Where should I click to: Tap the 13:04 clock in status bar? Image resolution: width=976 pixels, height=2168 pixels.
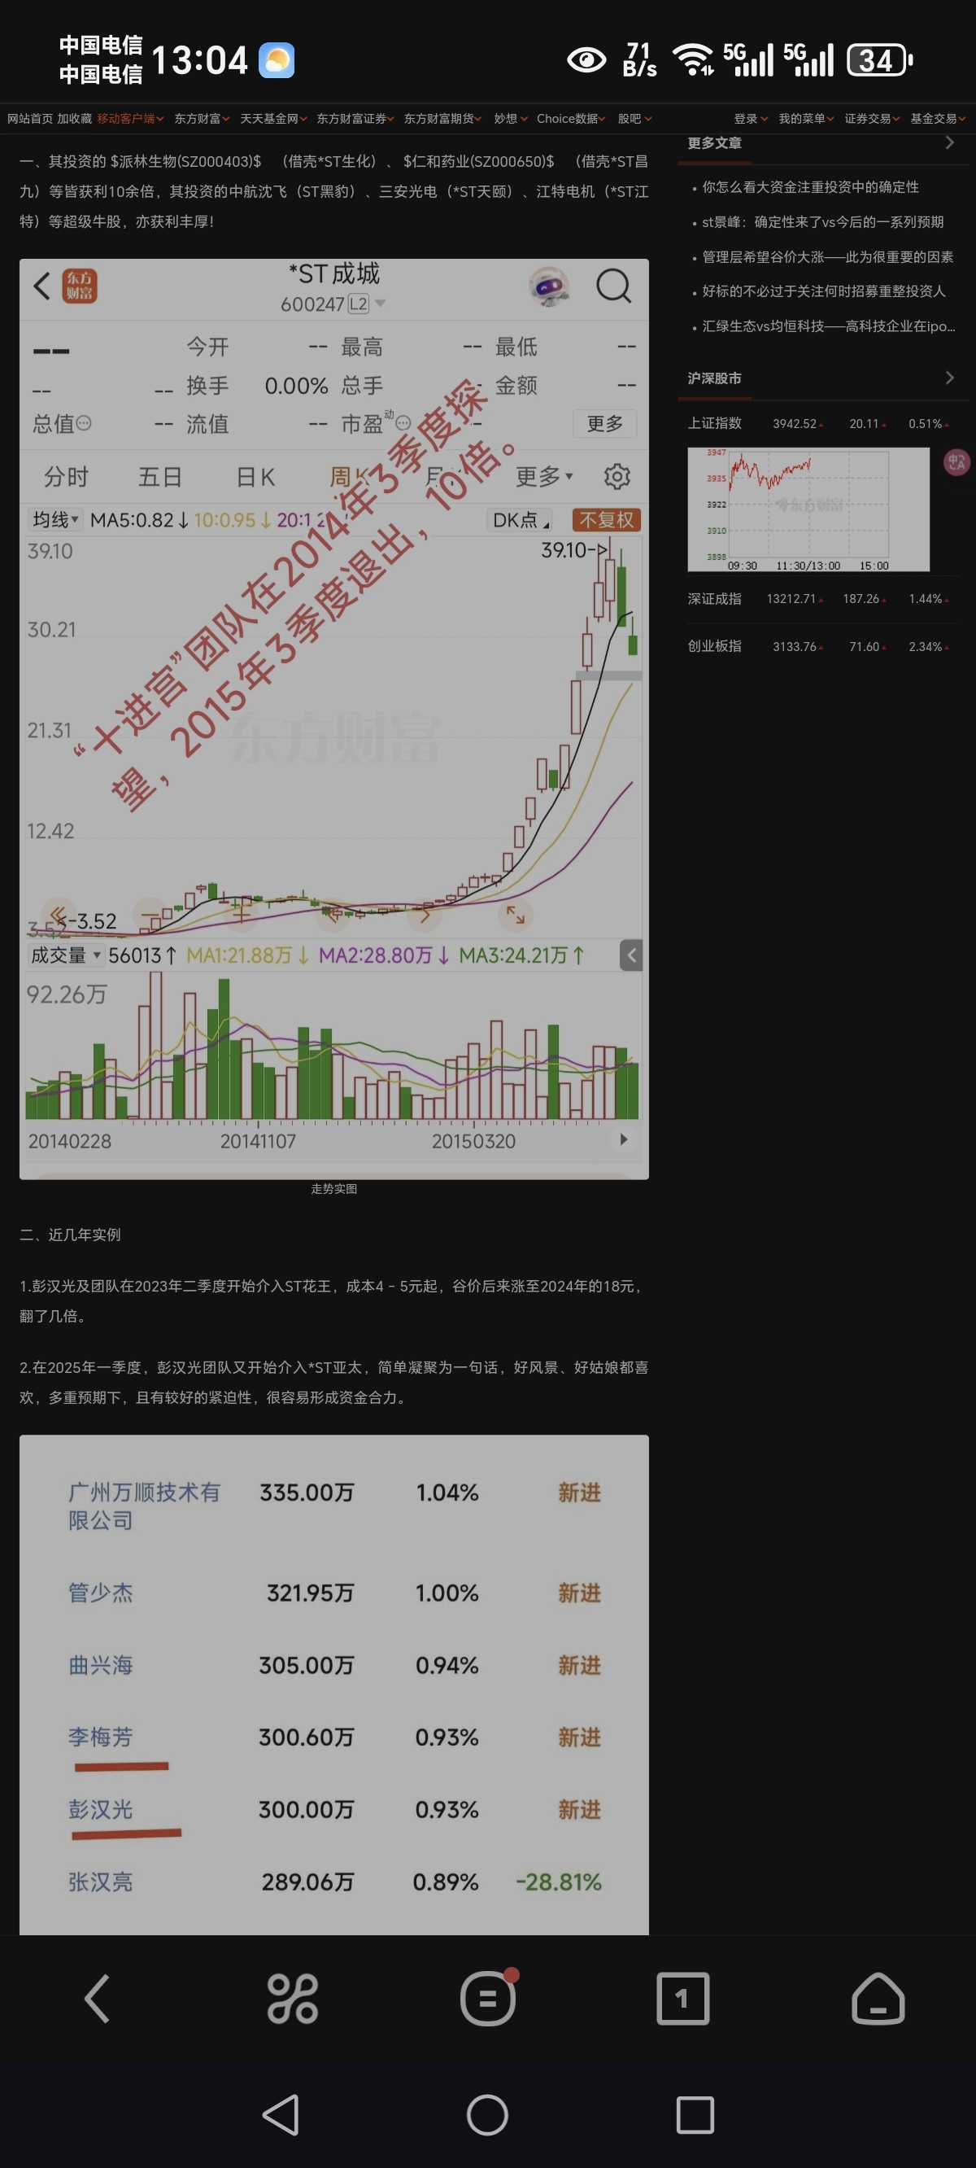[199, 59]
